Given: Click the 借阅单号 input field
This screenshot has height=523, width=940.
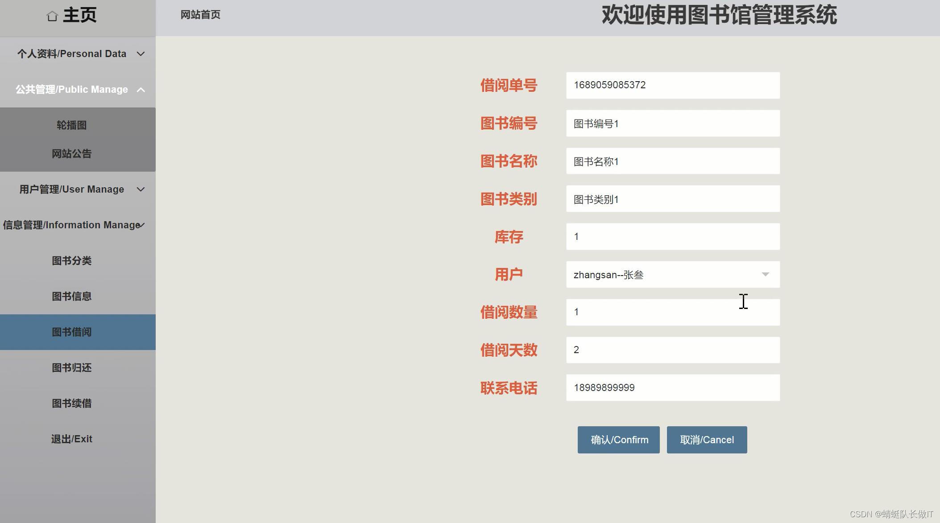Looking at the screenshot, I should coord(672,85).
